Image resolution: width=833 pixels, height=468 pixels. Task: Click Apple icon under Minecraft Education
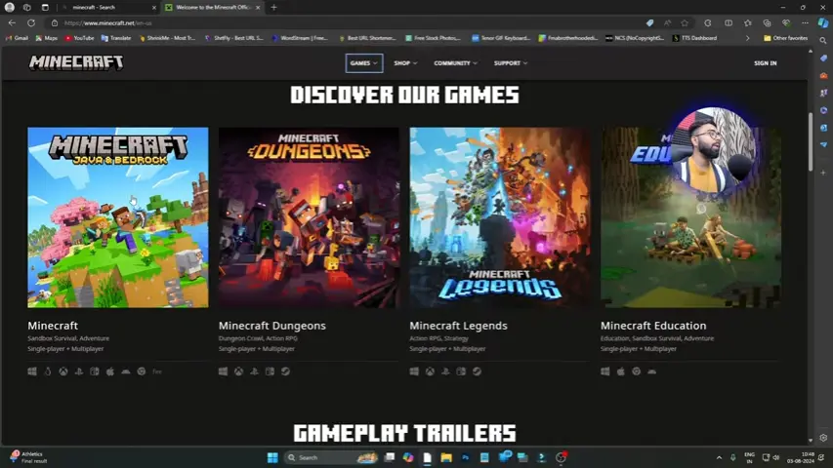coord(620,371)
